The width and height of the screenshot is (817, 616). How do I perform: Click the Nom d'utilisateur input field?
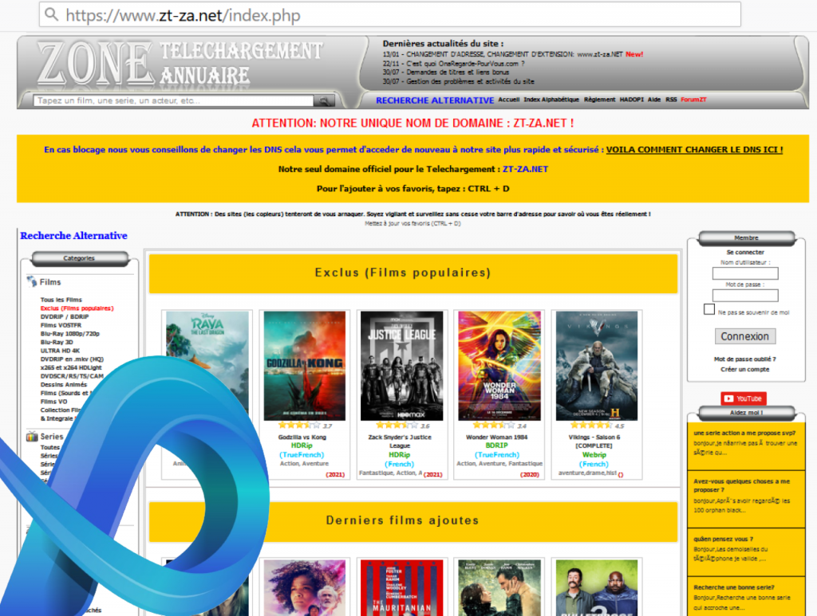pyautogui.click(x=745, y=273)
